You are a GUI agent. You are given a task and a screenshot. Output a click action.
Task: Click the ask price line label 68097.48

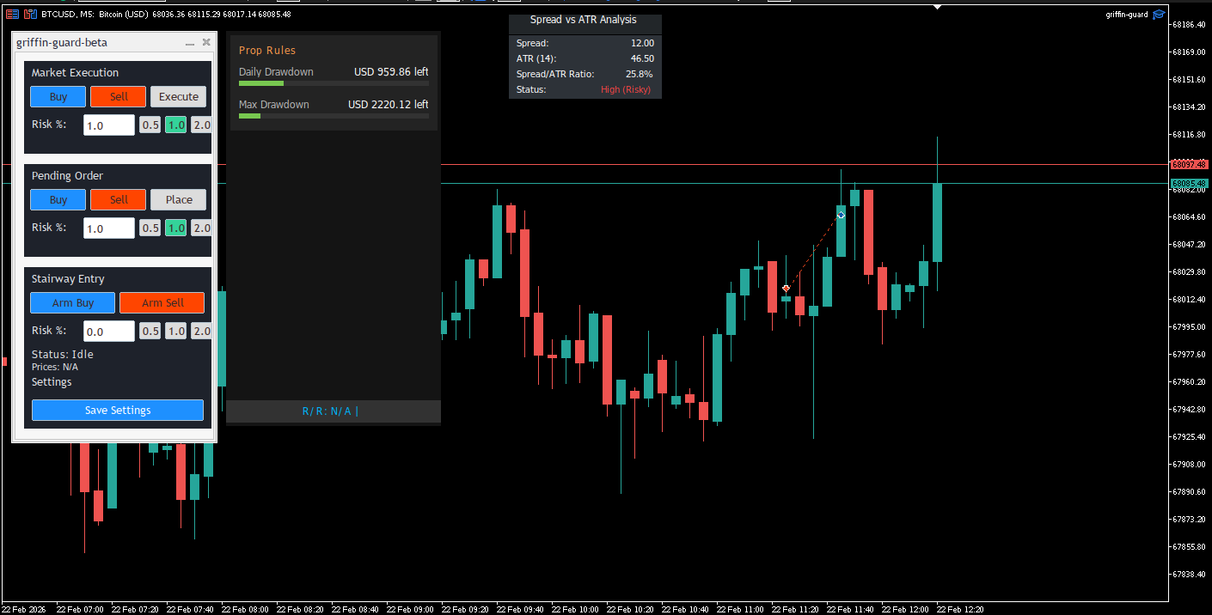pyautogui.click(x=1189, y=164)
